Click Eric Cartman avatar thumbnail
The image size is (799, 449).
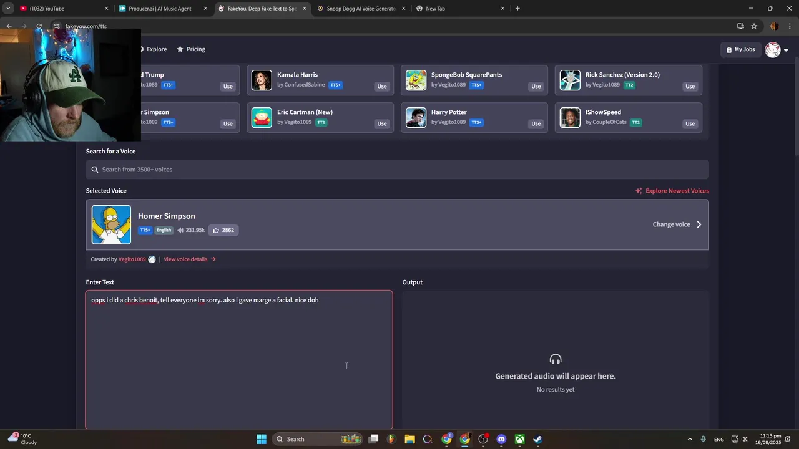(262, 117)
